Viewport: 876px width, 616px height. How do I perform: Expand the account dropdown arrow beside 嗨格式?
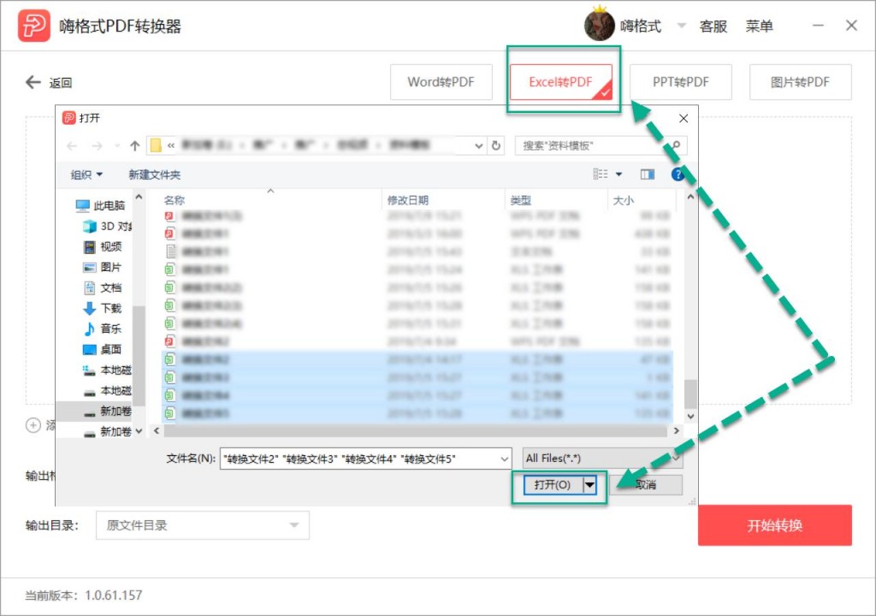682,25
